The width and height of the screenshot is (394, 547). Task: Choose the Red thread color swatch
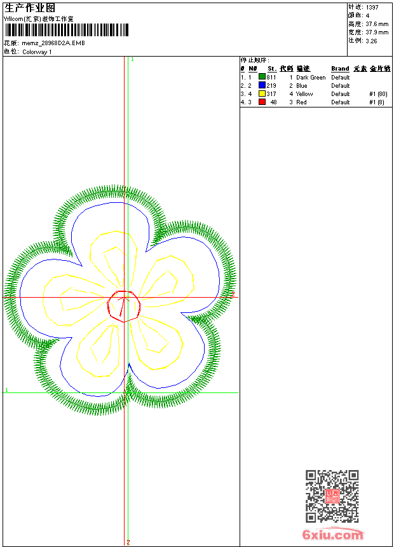[x=262, y=102]
